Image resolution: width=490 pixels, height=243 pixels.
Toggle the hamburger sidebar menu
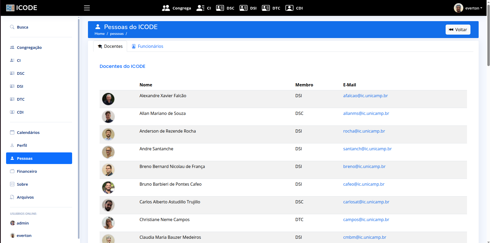[x=87, y=8]
